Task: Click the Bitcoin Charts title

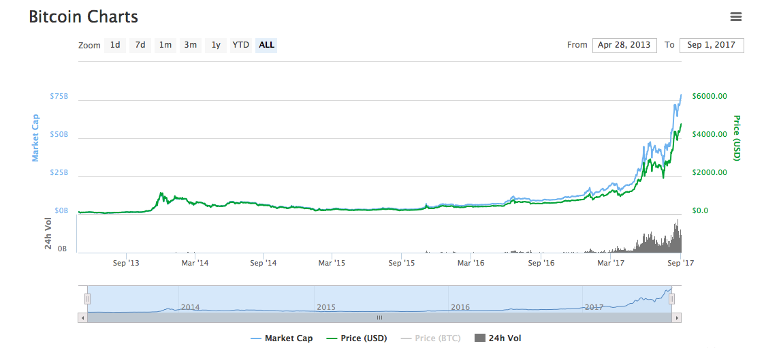Action: (83, 17)
